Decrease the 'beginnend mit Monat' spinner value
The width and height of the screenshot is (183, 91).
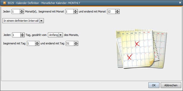pyautogui.click(x=75, y=13)
